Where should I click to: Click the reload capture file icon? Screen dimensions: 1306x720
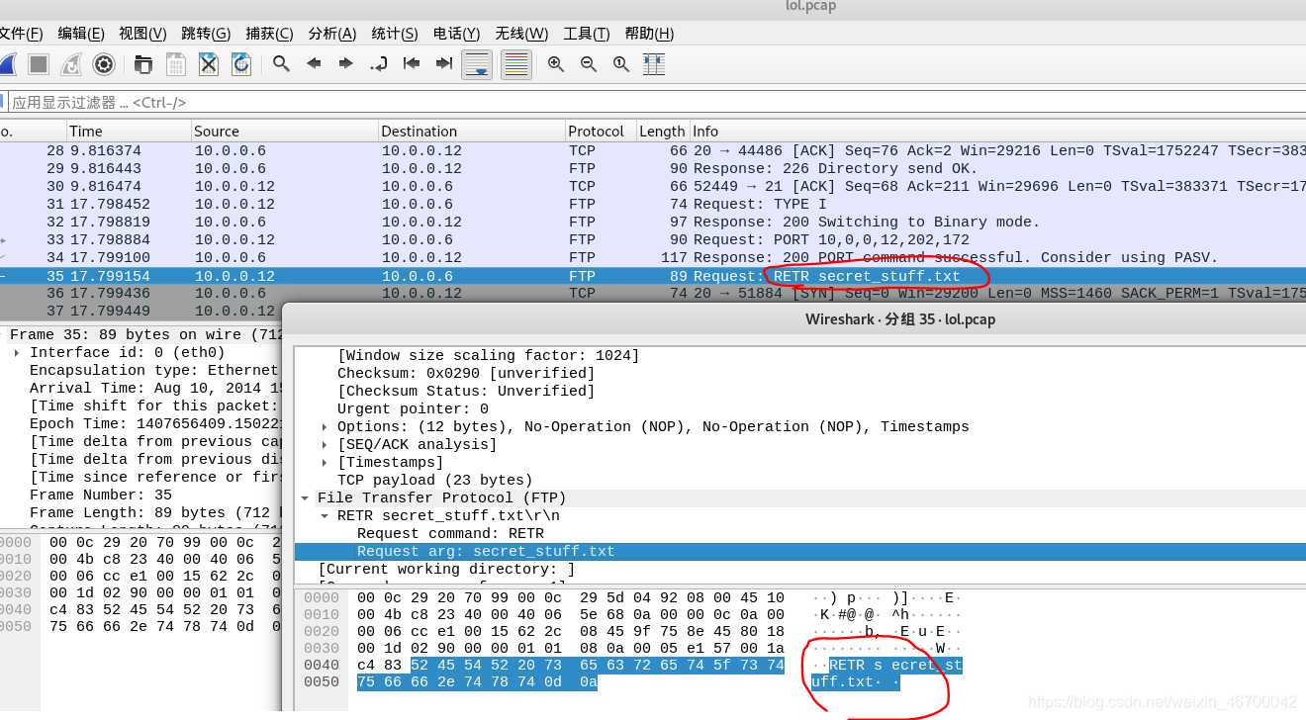(241, 64)
